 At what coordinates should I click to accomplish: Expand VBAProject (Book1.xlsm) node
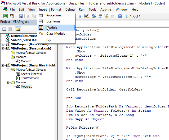click(x=3, y=44)
